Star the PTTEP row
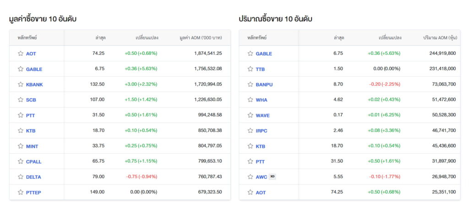Viewport: 469px width, 206px height. tap(20, 192)
